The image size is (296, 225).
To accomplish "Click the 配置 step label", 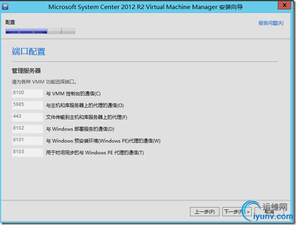I will coord(10,22).
